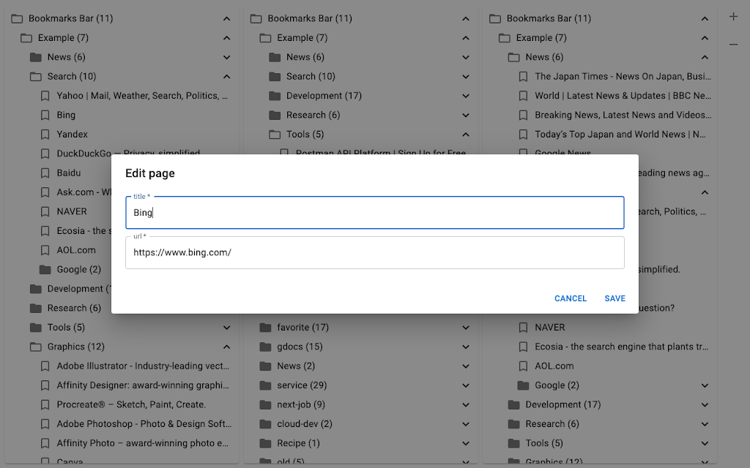Click the folder icon of Graphics (12)
750x468 pixels.
tap(36, 347)
